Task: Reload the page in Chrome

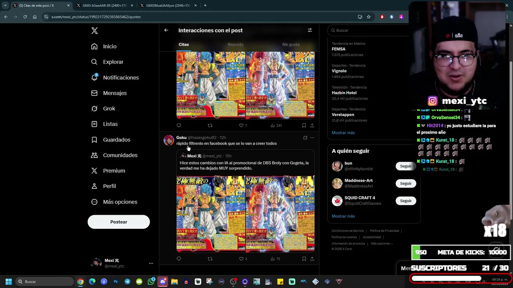Action: [25, 17]
